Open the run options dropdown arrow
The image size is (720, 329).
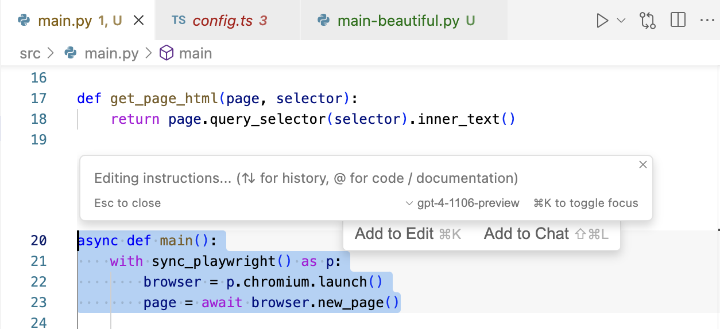(621, 21)
